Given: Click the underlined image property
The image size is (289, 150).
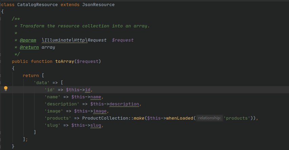Looking at the screenshot, I should 100,111.
